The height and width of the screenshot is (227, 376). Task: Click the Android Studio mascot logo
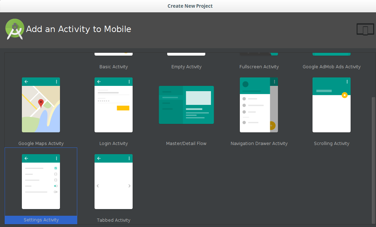pyautogui.click(x=14, y=29)
